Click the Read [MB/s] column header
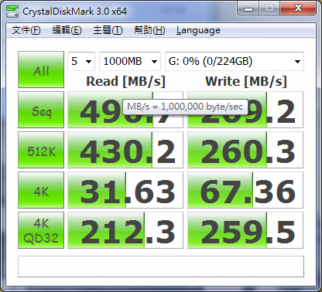 pyautogui.click(x=125, y=82)
